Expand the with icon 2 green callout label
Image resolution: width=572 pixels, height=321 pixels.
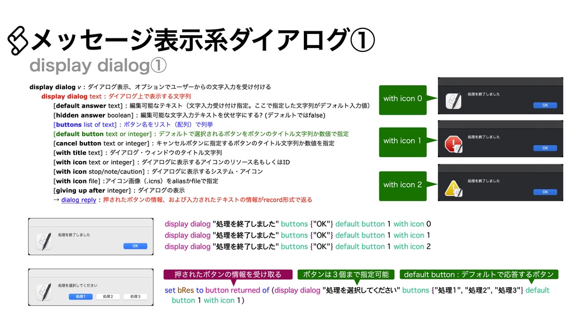(403, 184)
